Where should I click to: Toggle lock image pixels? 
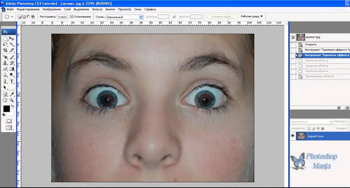314,128
